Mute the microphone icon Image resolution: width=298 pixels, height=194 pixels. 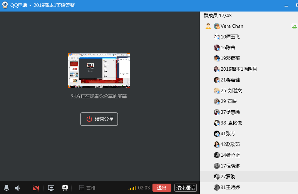[x=7, y=188]
